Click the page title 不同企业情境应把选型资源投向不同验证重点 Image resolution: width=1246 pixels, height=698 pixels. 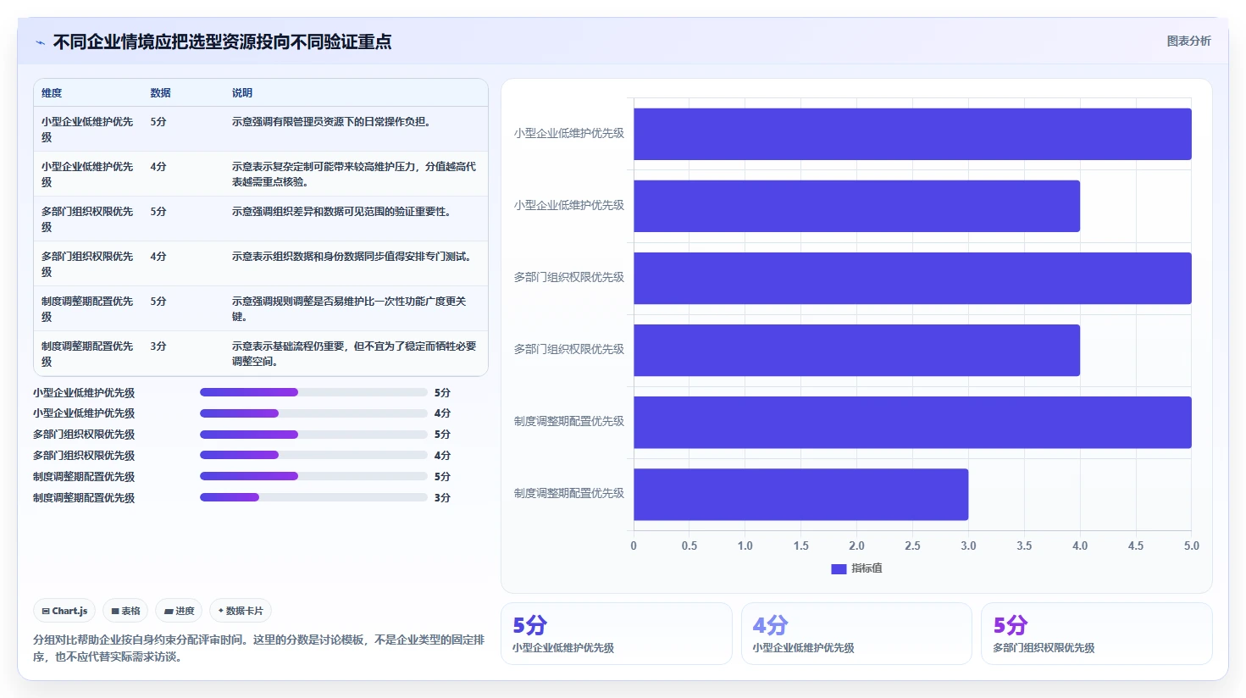click(x=222, y=42)
